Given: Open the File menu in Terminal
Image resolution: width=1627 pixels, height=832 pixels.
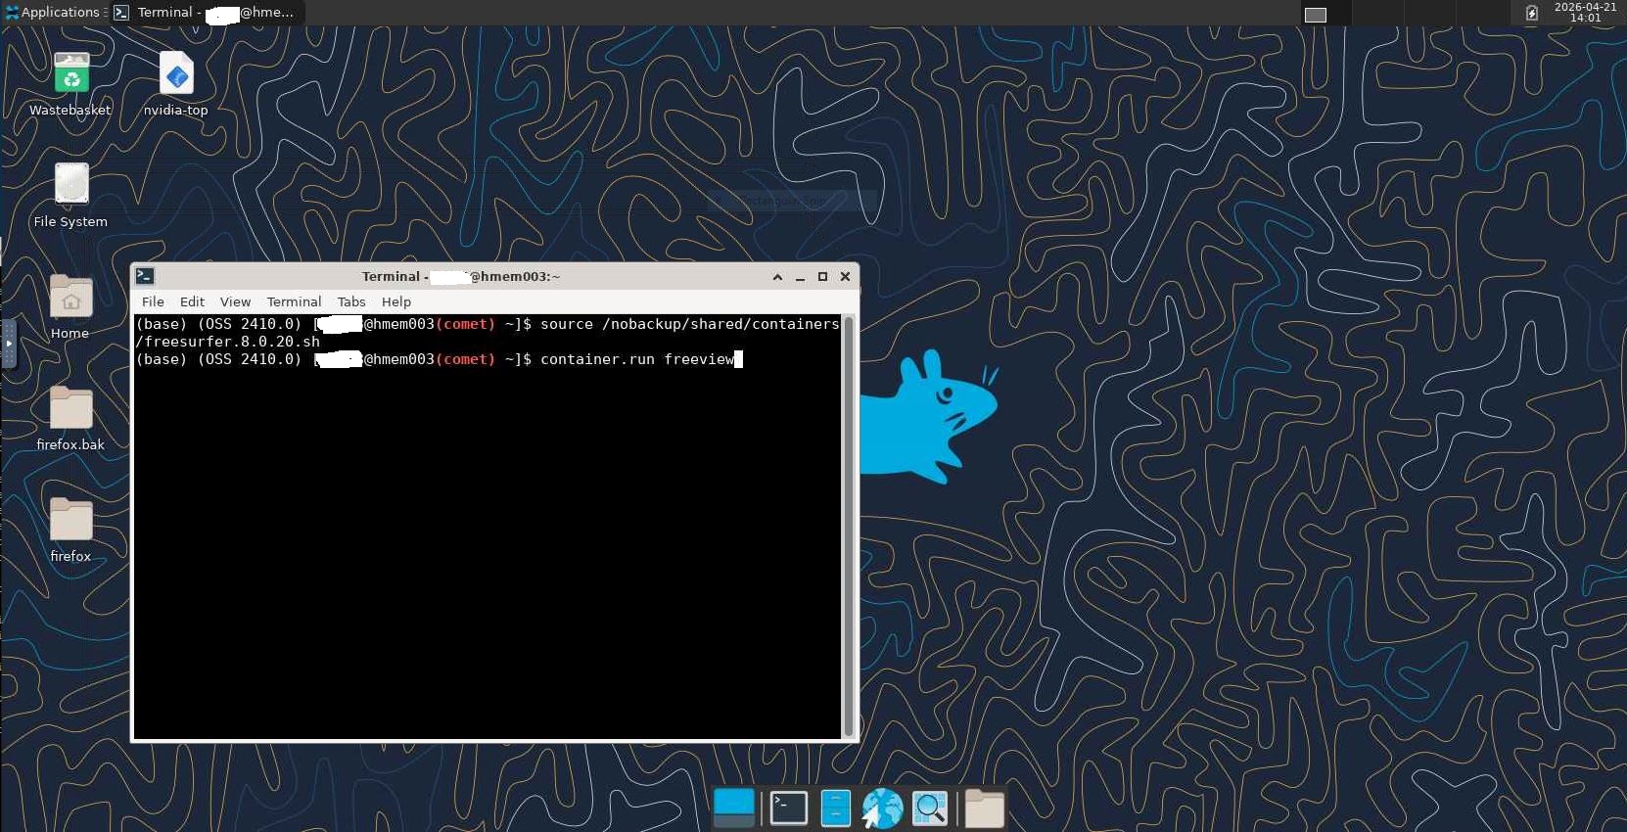Looking at the screenshot, I should pyautogui.click(x=153, y=301).
